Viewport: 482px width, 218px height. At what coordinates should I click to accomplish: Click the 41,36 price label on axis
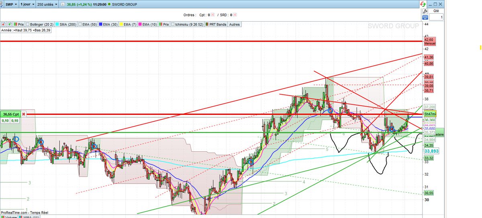(x=429, y=58)
